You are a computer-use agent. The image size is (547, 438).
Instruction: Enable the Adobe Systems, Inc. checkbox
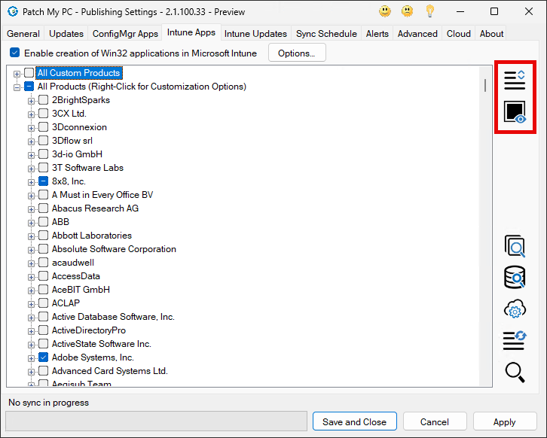[x=44, y=357]
